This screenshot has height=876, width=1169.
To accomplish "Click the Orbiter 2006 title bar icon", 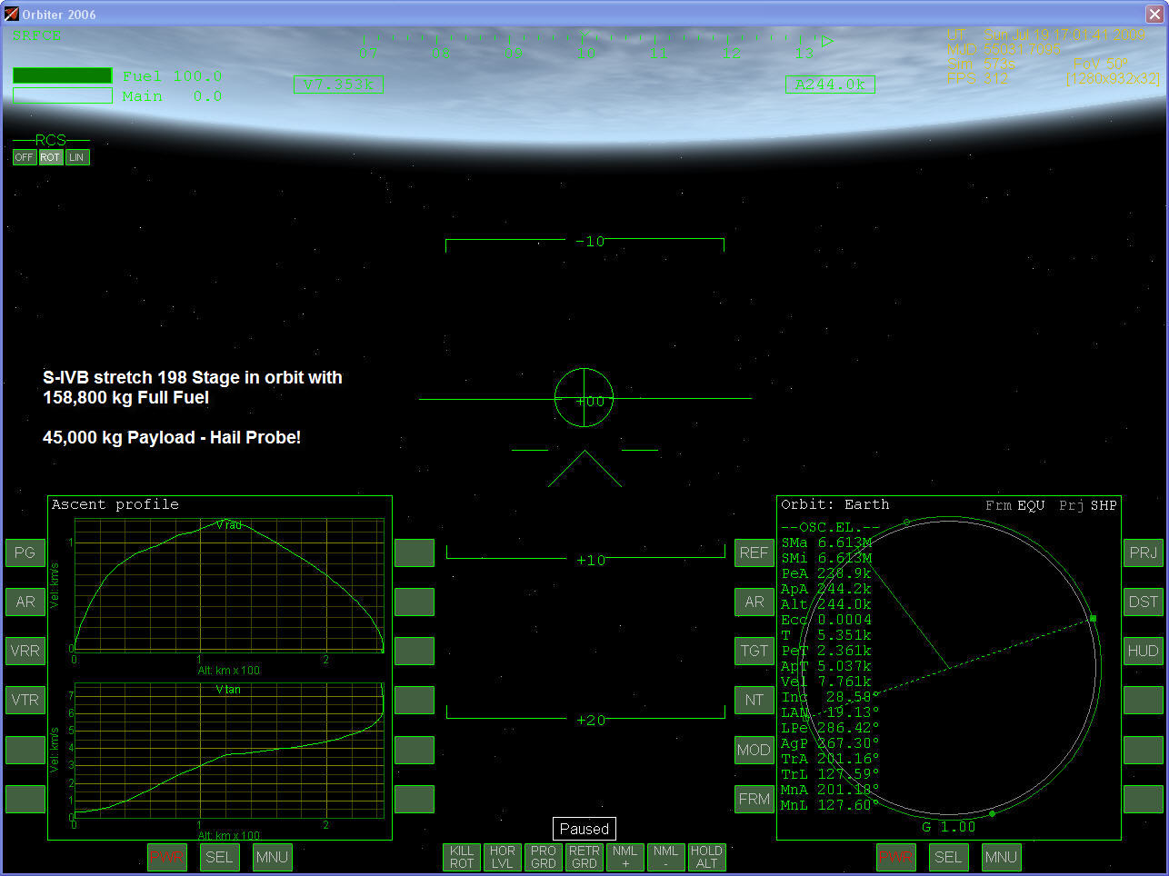I will click(11, 14).
